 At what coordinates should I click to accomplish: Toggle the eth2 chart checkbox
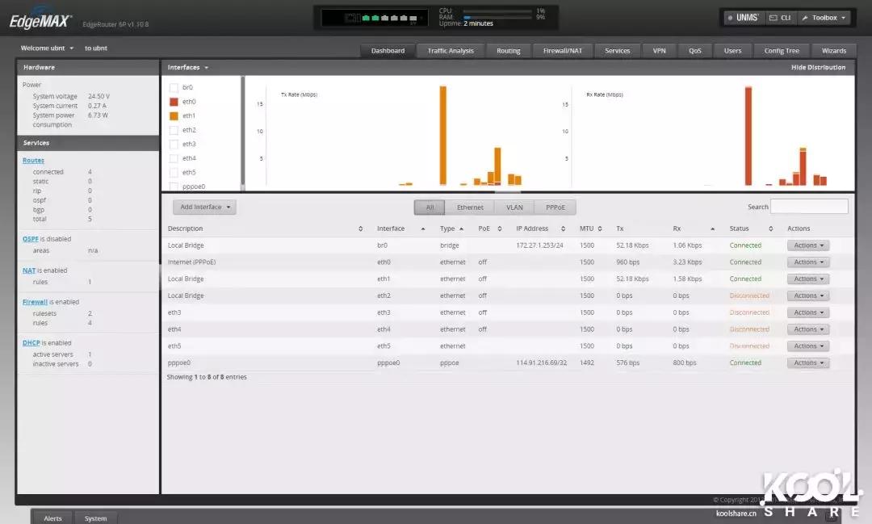174,130
